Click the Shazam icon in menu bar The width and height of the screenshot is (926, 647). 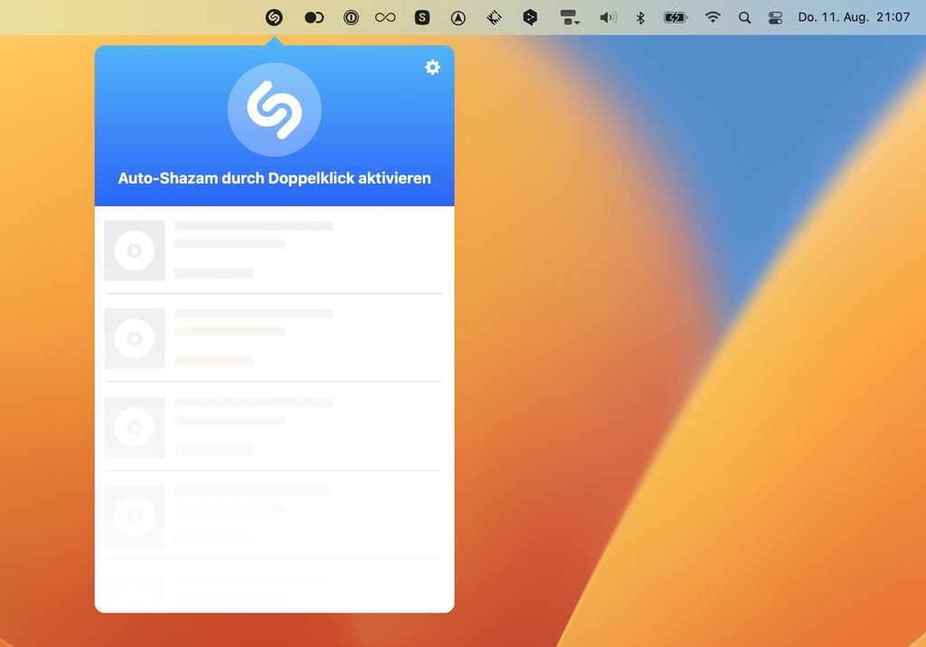(x=274, y=17)
